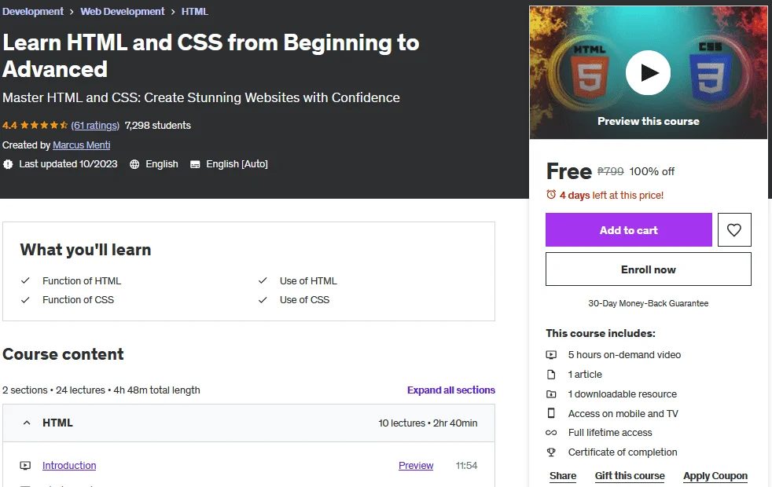Viewport: 772px width, 487px height.
Task: Click the '11:54' lecture duration
Action: point(466,465)
